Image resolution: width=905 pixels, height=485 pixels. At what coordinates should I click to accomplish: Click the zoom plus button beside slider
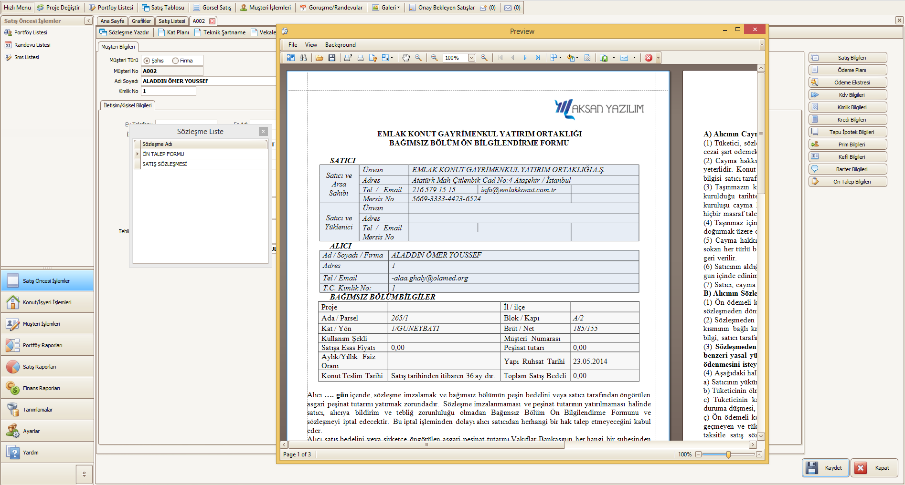(x=759, y=454)
